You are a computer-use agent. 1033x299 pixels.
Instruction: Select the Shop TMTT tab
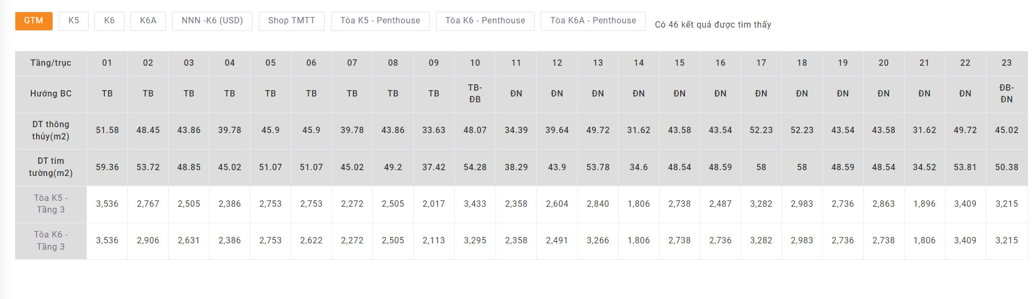tap(291, 21)
